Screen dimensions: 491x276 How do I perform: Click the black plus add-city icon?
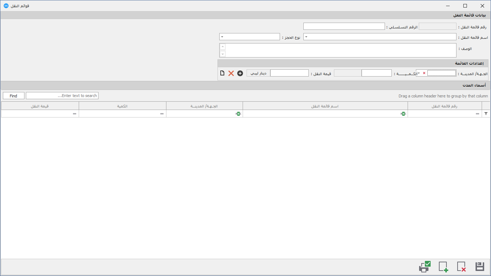240,73
